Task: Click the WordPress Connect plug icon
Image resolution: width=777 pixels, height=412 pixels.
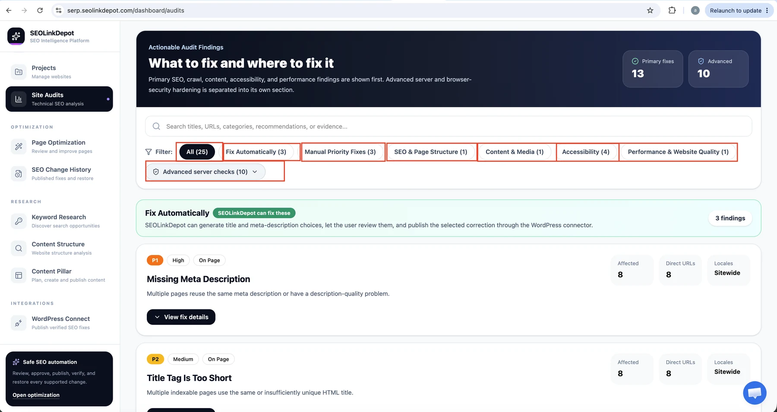Action: tap(19, 323)
